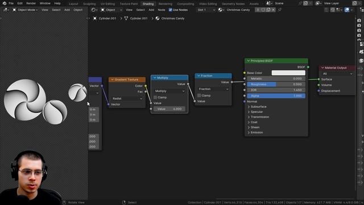Screen dimensions: 364x205
Task: Click the Blender logo icon
Action: pyautogui.click(x=4, y=3)
